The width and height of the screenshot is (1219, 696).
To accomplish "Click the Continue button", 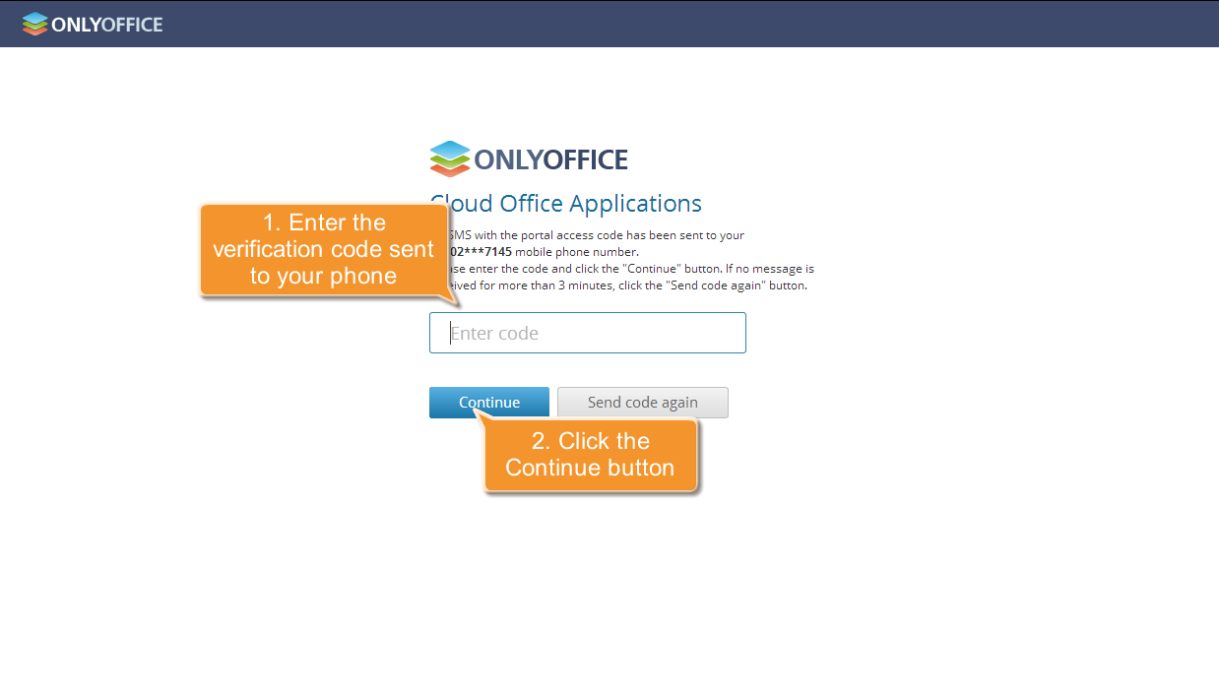I will point(488,402).
